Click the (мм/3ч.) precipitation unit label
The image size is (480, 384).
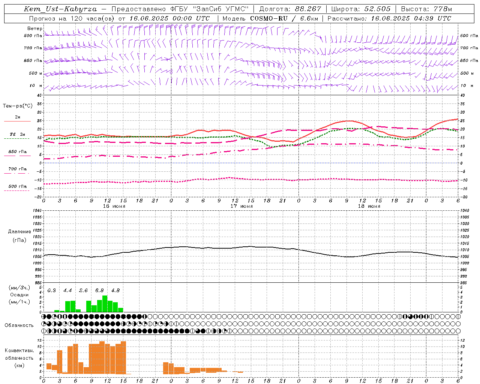point(19,288)
